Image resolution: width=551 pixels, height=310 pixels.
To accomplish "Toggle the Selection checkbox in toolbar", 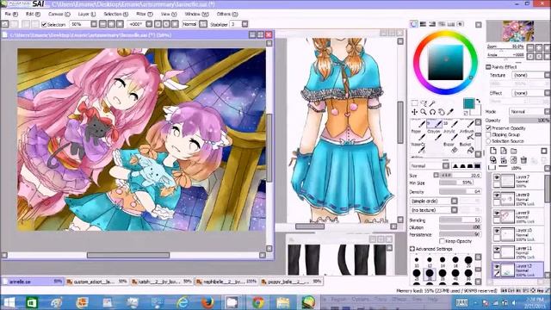I will click(x=44, y=24).
